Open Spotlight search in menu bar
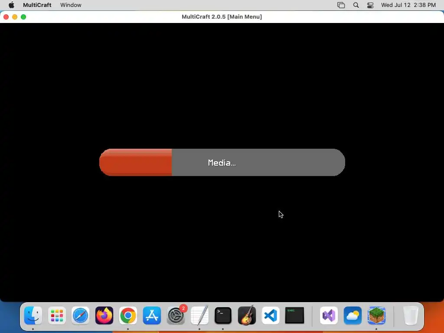Viewport: 444px width, 333px height. pyautogui.click(x=356, y=5)
